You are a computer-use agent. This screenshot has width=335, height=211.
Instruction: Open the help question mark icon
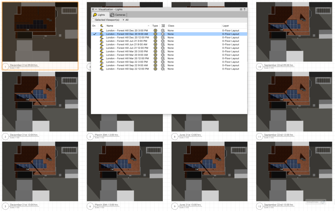pos(245,9)
